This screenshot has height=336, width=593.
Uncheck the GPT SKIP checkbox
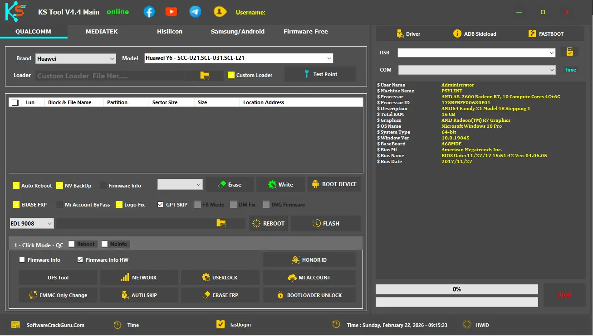click(160, 205)
